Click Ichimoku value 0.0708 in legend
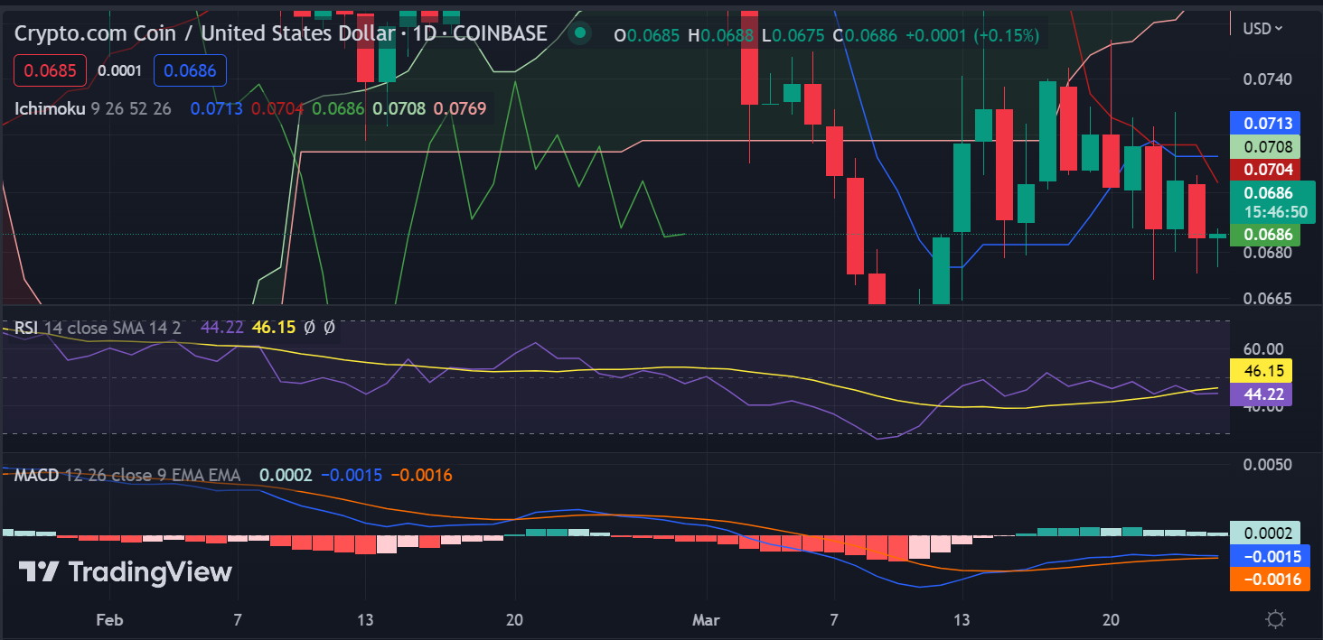This screenshot has width=1323, height=640. coord(399,108)
